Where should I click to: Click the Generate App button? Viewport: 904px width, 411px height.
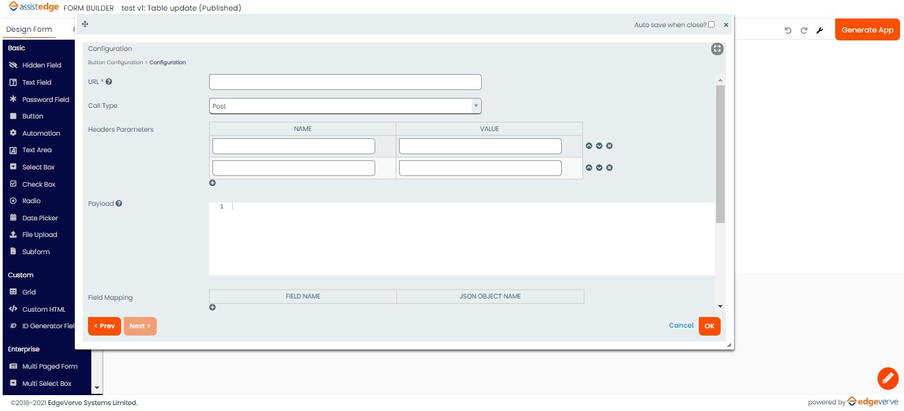(867, 30)
